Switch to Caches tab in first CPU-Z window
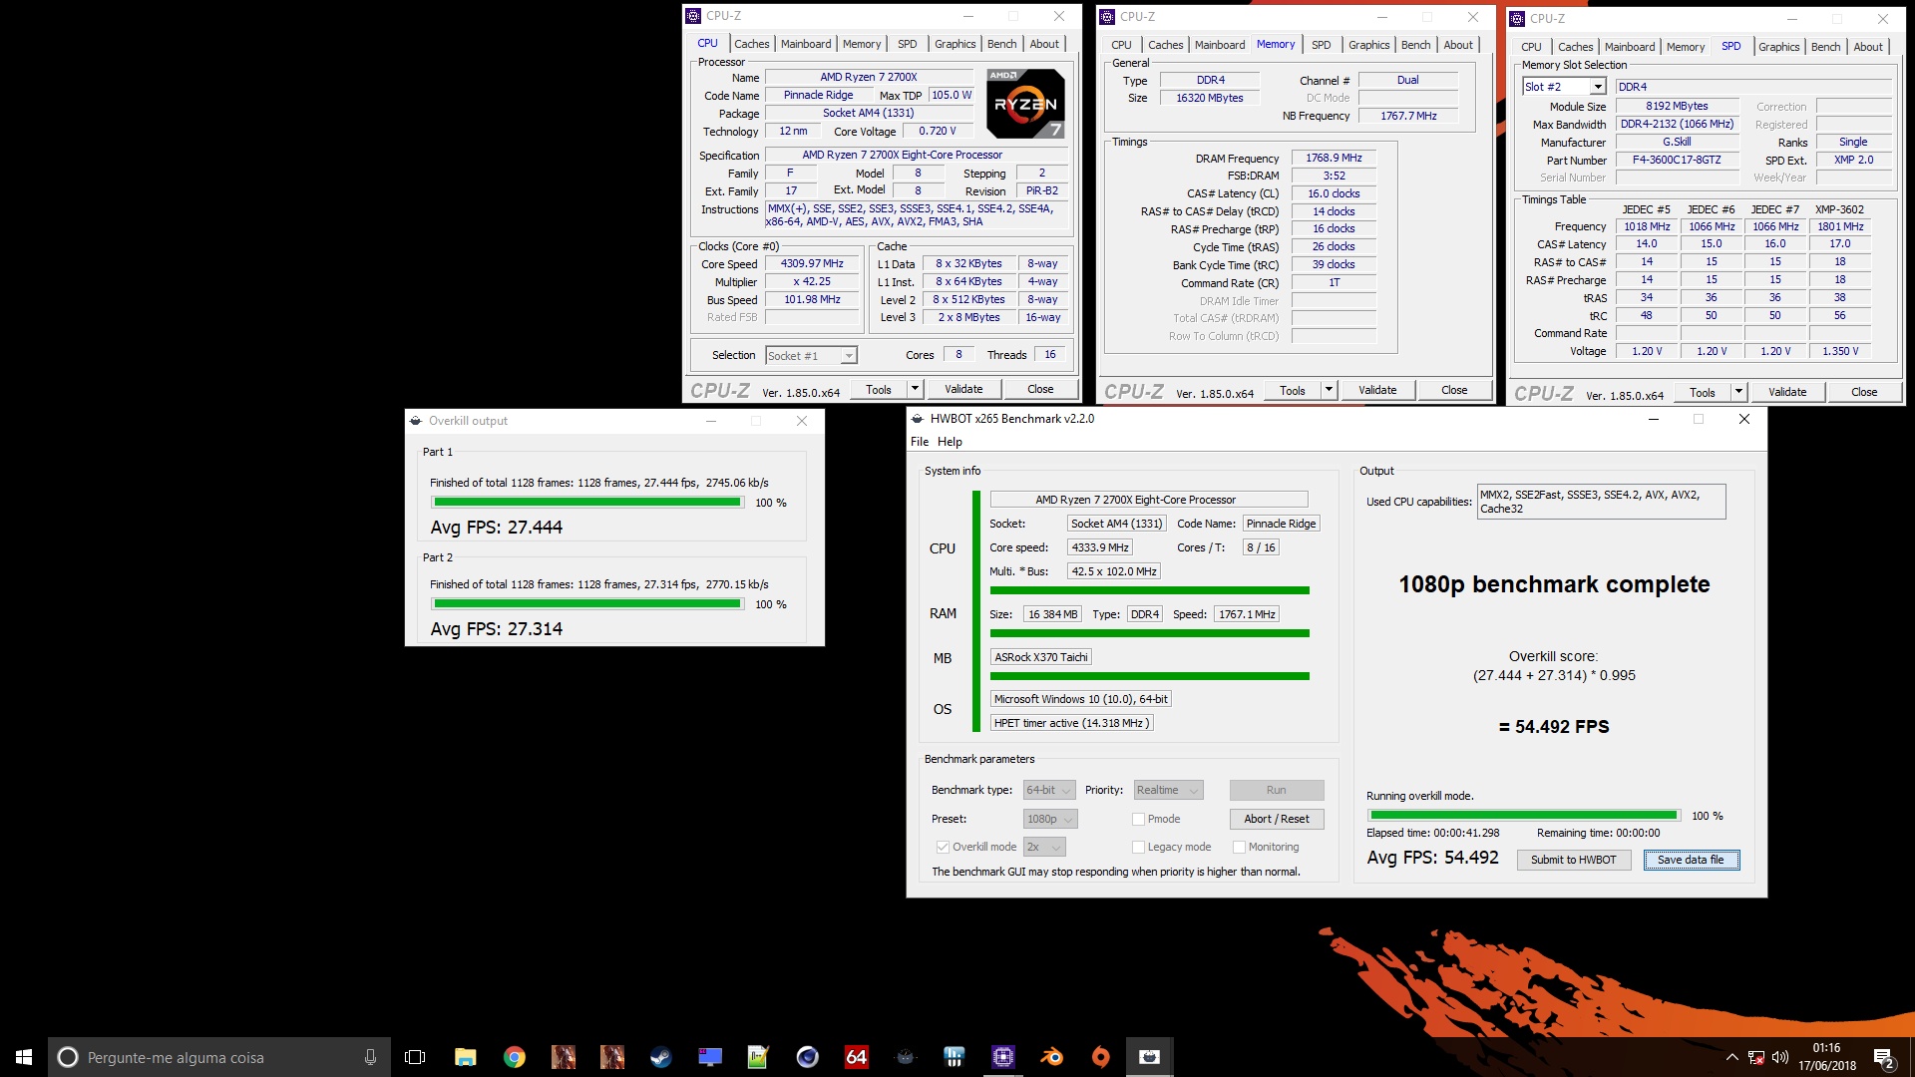The height and width of the screenshot is (1077, 1915). [751, 44]
